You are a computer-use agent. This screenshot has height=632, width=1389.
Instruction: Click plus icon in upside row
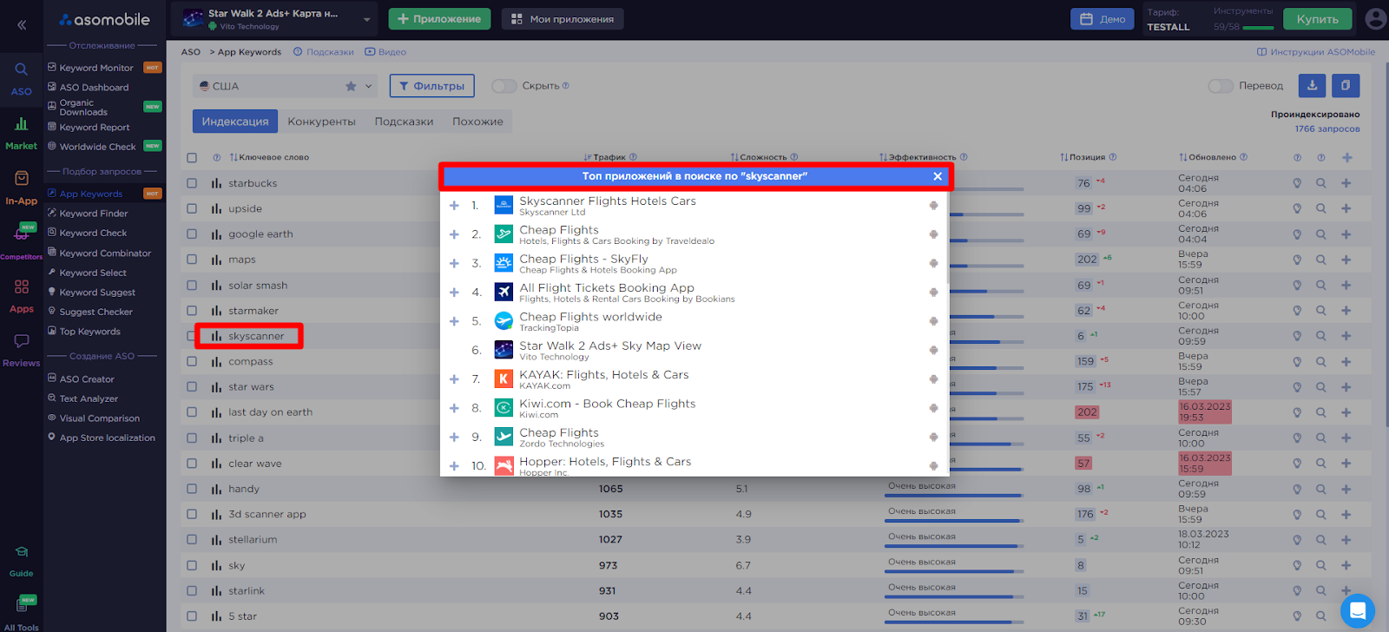[x=1346, y=208]
